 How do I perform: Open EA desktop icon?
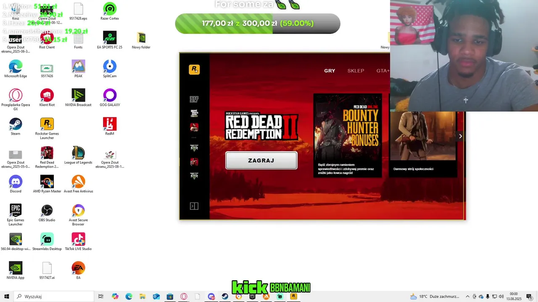78,270
